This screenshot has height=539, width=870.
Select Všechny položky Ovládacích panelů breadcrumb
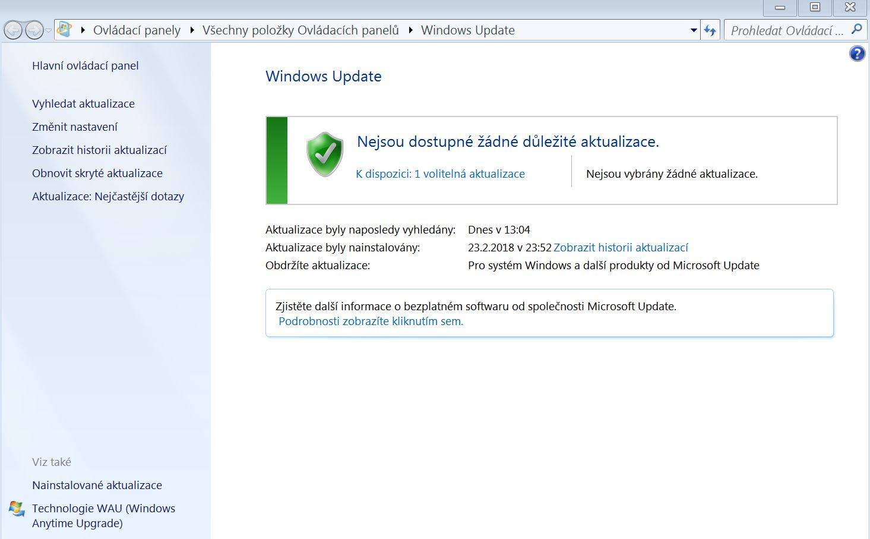click(x=300, y=30)
